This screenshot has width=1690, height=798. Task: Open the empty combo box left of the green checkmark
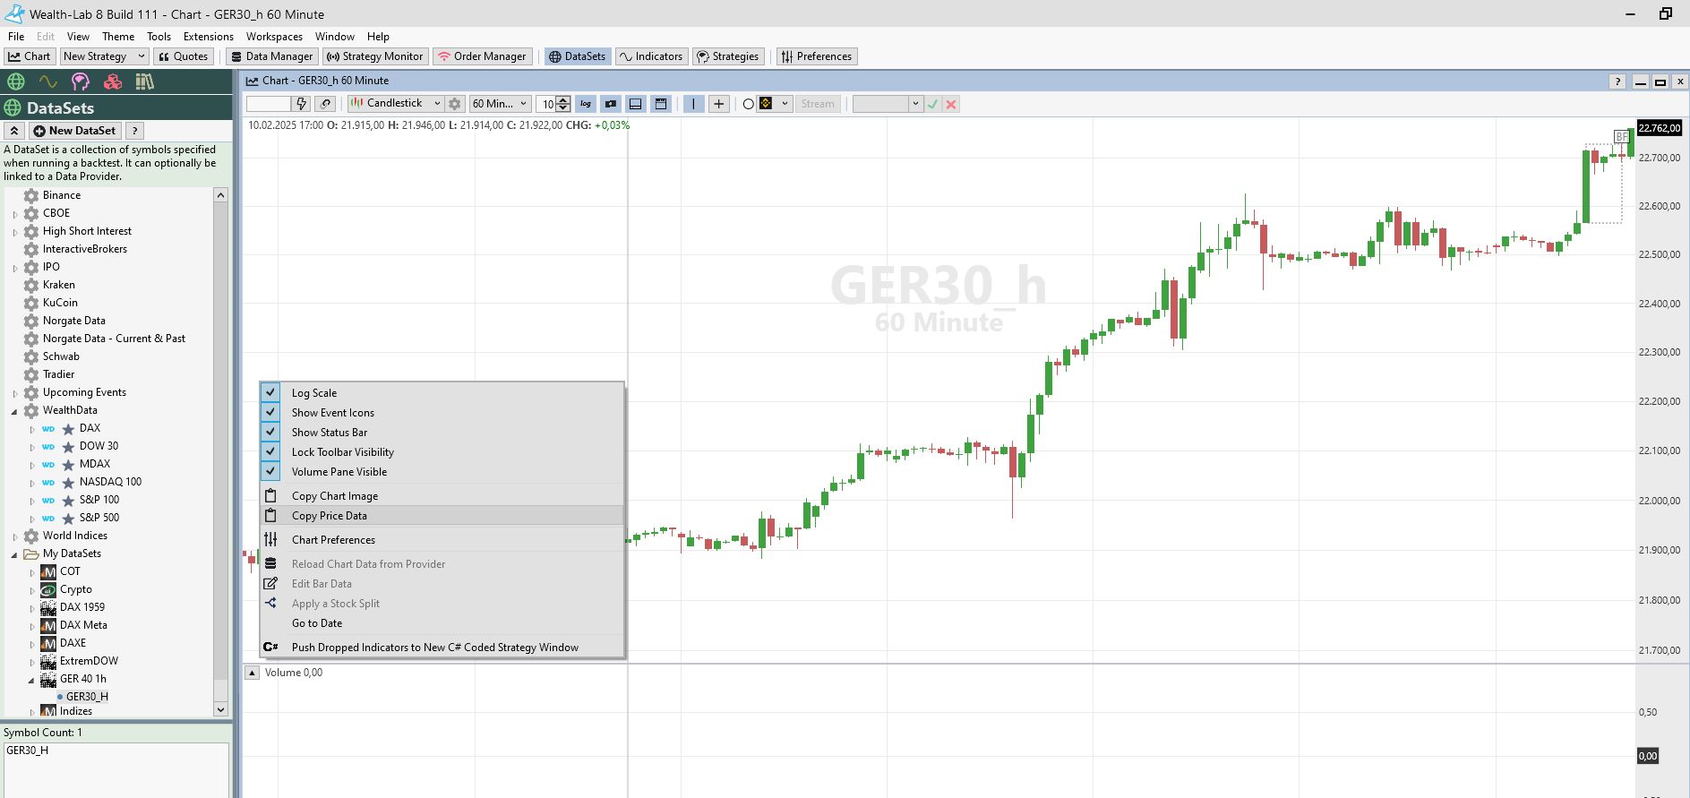[x=887, y=104]
